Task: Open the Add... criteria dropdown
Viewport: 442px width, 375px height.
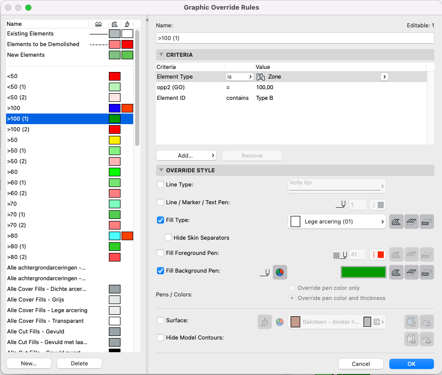Action: (x=186, y=156)
